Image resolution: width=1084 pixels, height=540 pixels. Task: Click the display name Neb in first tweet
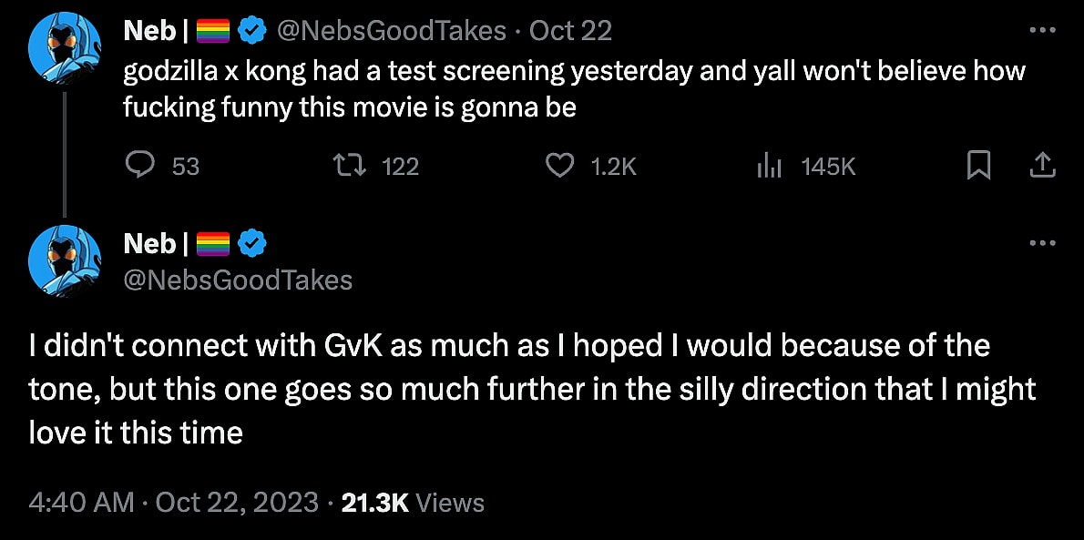coord(149,31)
